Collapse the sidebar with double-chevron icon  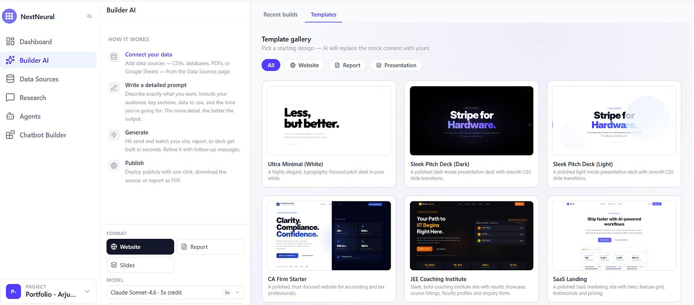pyautogui.click(x=89, y=16)
